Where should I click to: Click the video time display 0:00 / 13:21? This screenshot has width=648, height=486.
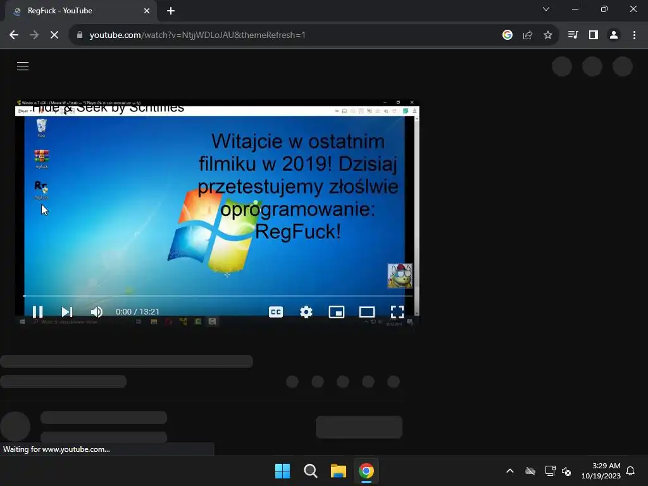(x=137, y=311)
